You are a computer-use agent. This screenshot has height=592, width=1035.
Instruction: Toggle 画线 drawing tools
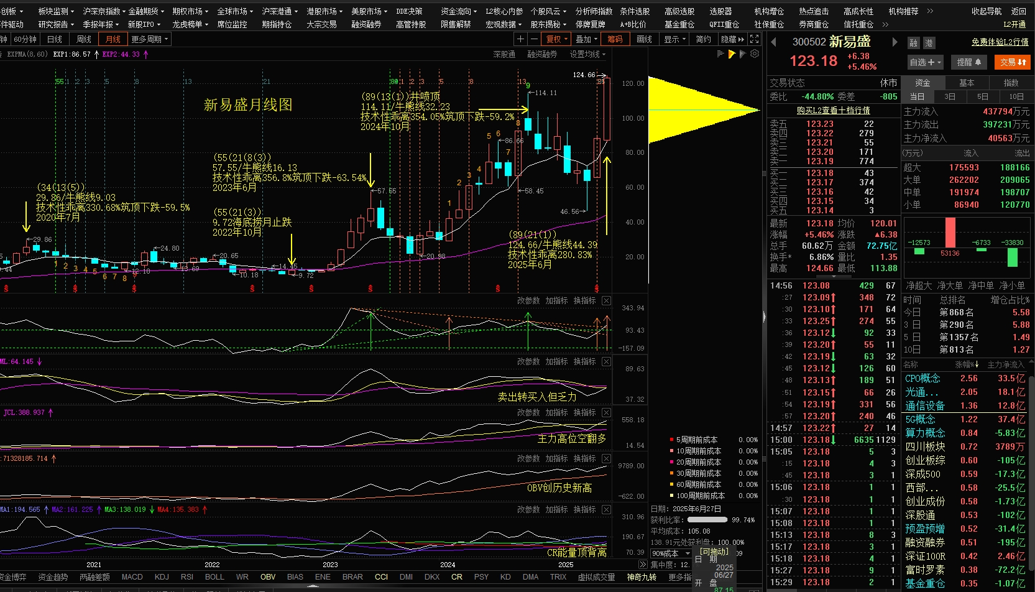pos(644,39)
